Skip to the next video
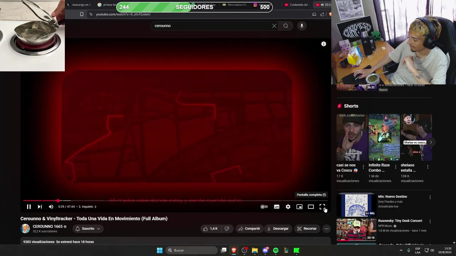Screen dimensions: 456x256 tap(40, 207)
